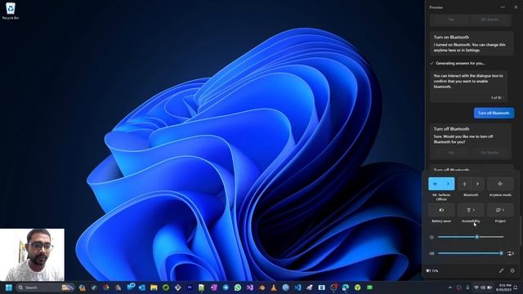Open all settings via gear icon
The width and height of the screenshot is (523, 294).
click(x=512, y=270)
